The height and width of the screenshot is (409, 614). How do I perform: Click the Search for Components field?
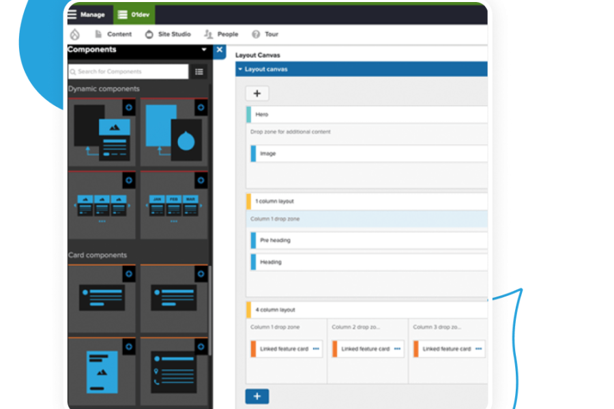(128, 72)
